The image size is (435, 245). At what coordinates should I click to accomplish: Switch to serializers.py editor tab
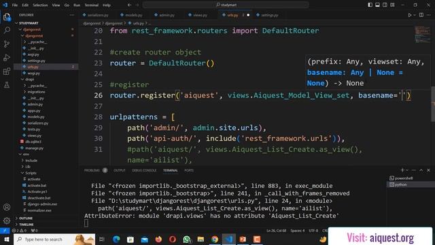tap(98, 15)
